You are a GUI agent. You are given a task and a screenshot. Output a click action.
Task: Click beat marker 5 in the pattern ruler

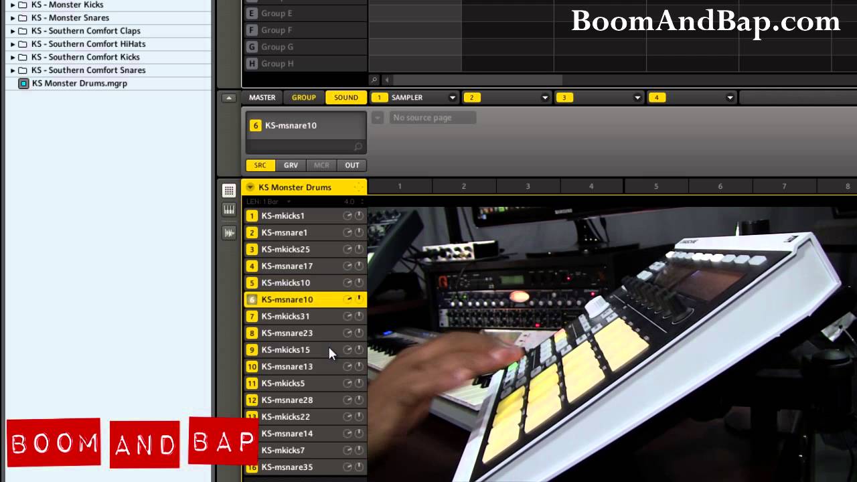point(656,186)
